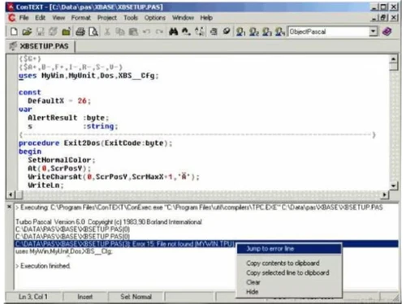406x304 pixels.
Task: Choose Jump to error line
Action: pos(289,249)
